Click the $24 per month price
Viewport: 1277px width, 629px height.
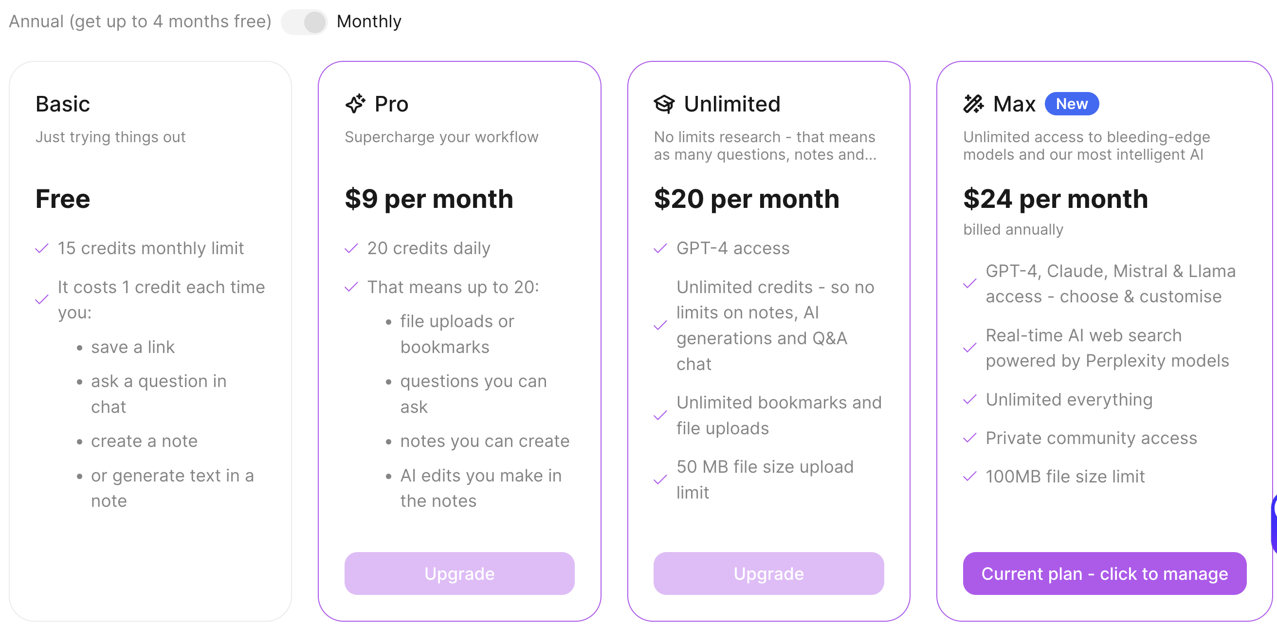[1055, 199]
